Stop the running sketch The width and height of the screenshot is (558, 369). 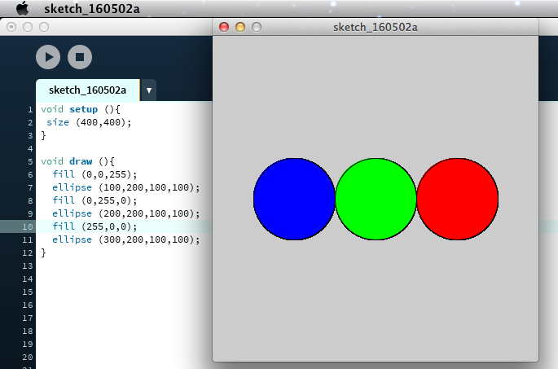(80, 56)
